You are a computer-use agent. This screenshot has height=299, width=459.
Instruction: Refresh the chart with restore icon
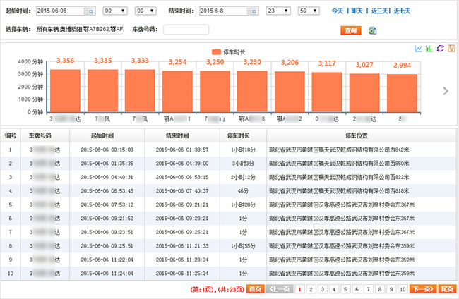click(440, 49)
